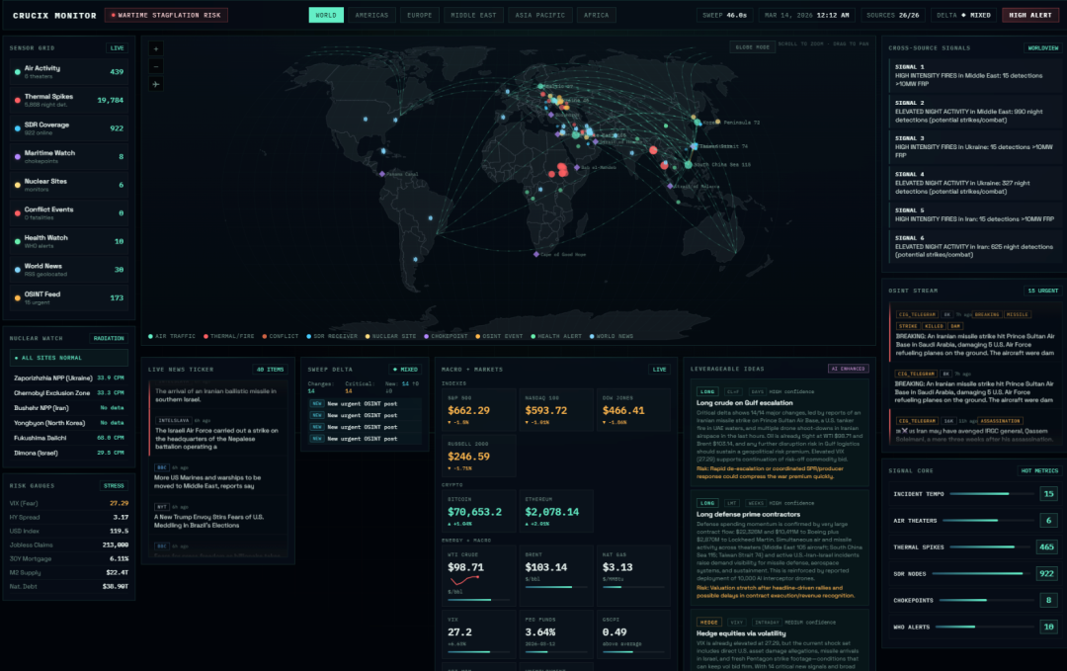Toggle the SDR Receiver legend layer
This screenshot has height=671, width=1067.
pos(331,336)
